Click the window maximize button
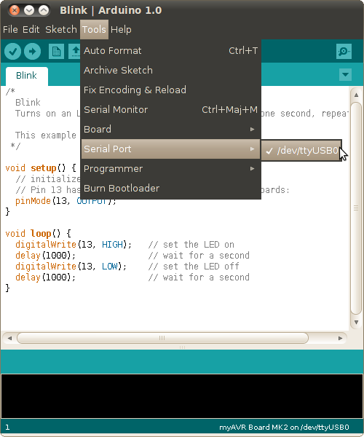This screenshot has width=364, height=437. (x=44, y=10)
